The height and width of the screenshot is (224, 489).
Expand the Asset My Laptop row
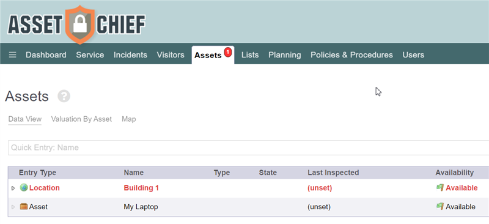13,207
